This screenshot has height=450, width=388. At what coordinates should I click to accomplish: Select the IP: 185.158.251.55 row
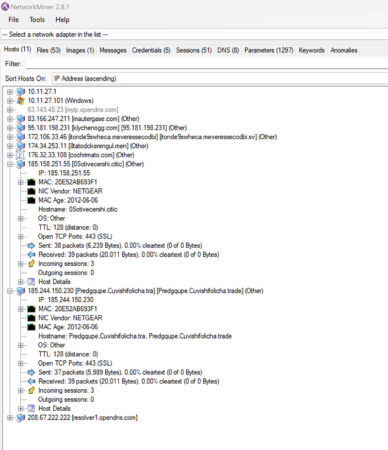pyautogui.click(x=64, y=173)
